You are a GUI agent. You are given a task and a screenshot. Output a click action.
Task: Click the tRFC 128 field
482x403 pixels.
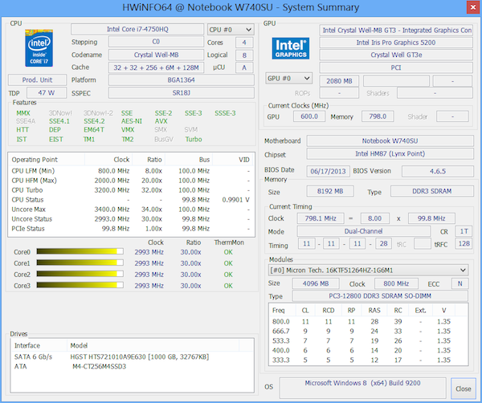tap(464, 244)
